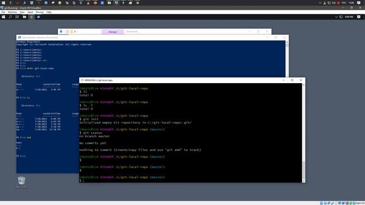Expand guest system tray hidden icons

[336, 17]
